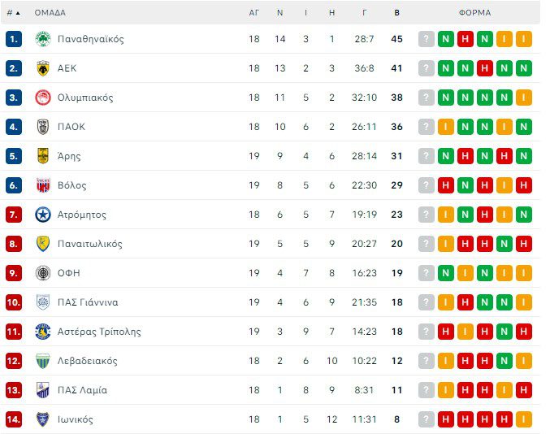Click the Αστέρας Τρίπολης team name
Image resolution: width=550 pixels, height=434 pixels.
[x=99, y=332]
